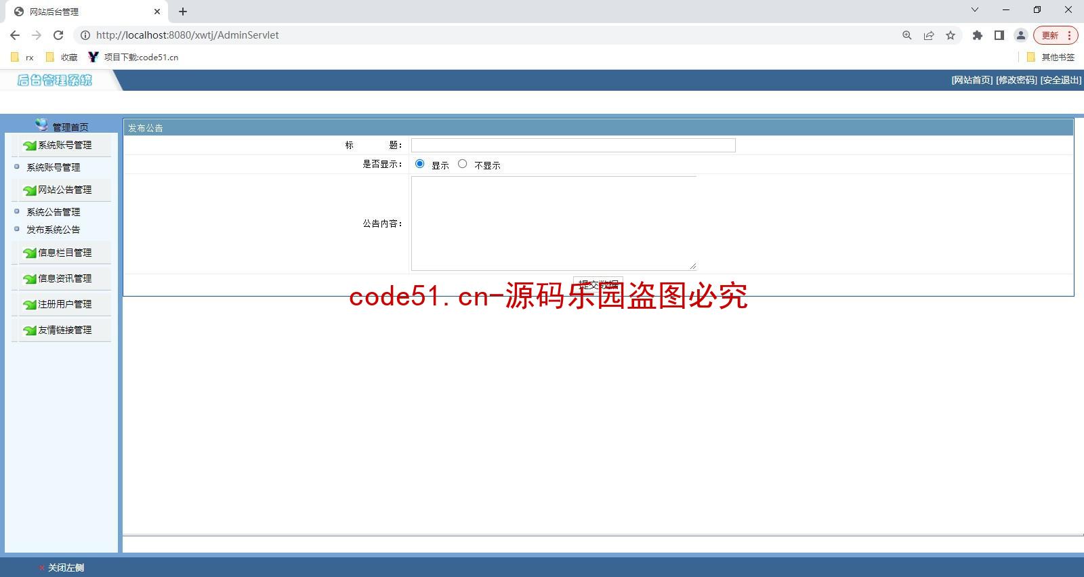The height and width of the screenshot is (577, 1084).
Task: Click the 后台管理系统 logo
Action: coord(55,80)
